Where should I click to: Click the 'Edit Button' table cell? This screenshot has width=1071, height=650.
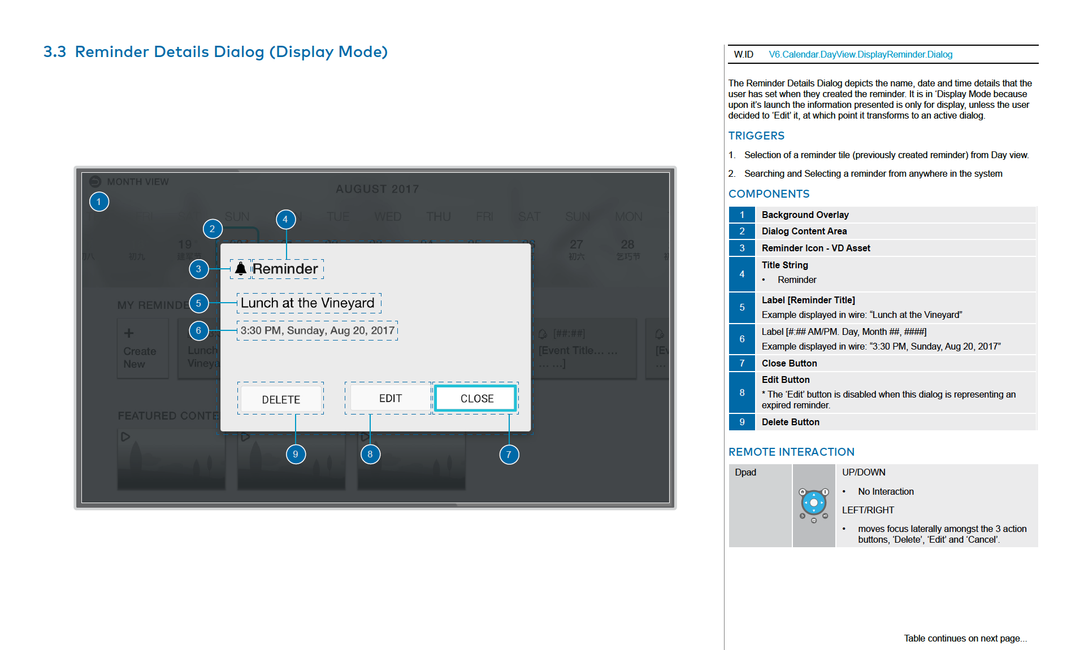pos(896,392)
